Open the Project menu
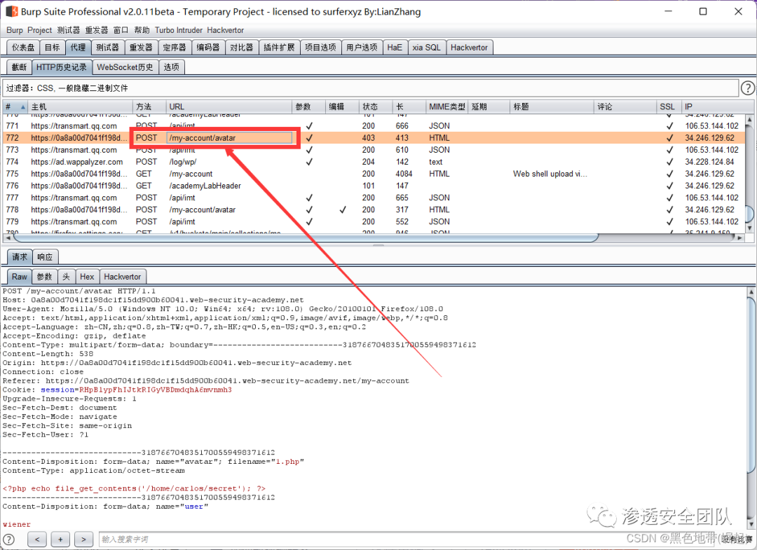 39,30
